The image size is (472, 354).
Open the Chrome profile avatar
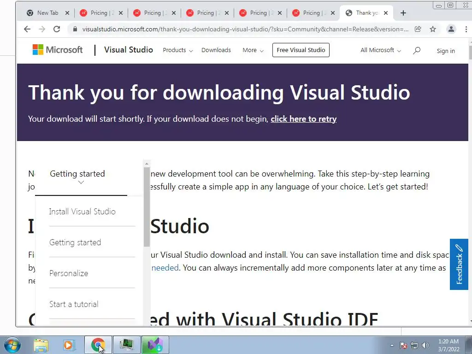tap(451, 29)
